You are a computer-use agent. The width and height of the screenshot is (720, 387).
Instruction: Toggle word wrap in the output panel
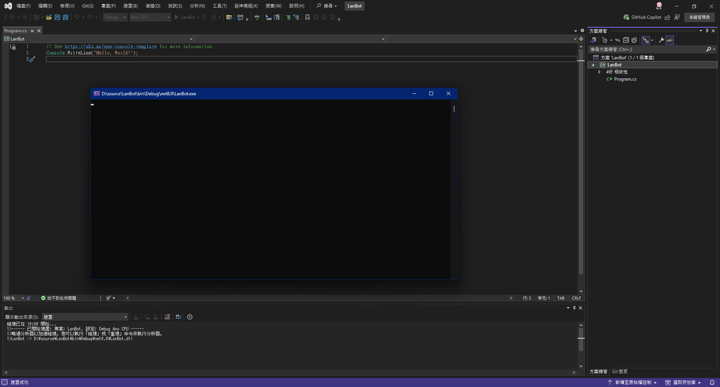(178, 317)
